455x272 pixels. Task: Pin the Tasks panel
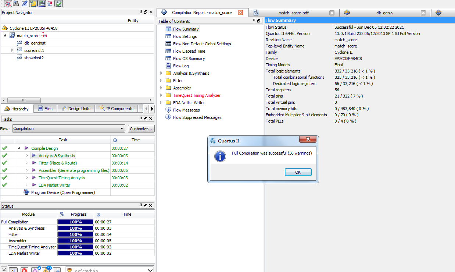coord(141,119)
